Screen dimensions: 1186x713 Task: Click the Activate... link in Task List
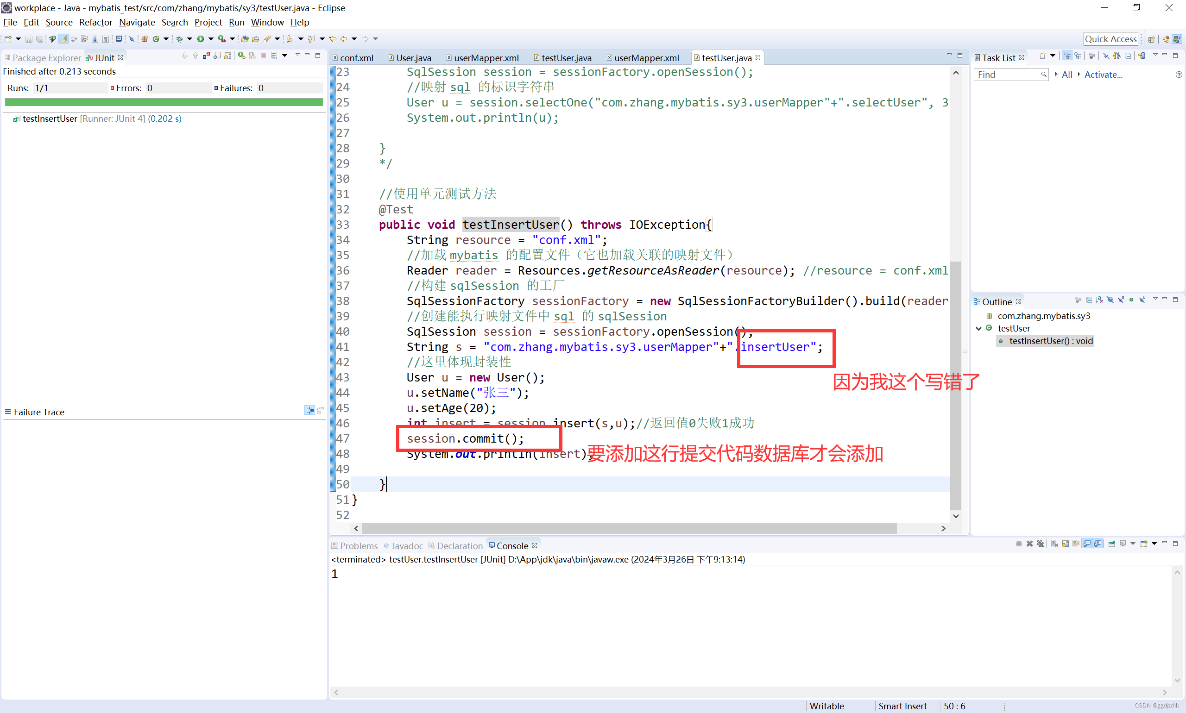point(1104,75)
